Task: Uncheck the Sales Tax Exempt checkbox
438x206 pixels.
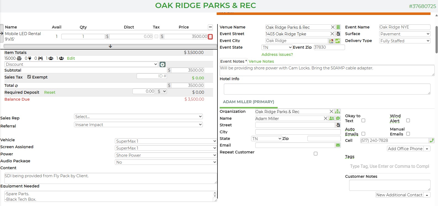Action: 29,77
